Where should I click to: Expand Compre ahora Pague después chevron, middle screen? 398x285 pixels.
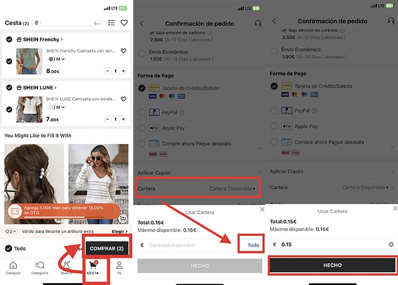259,148
